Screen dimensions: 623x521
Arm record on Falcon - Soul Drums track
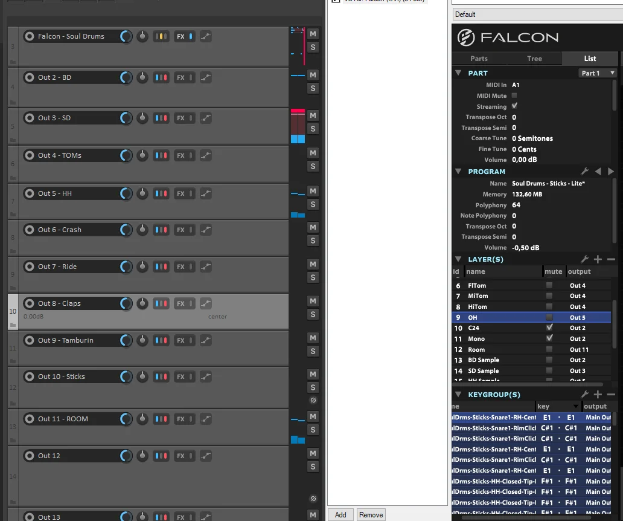click(30, 36)
